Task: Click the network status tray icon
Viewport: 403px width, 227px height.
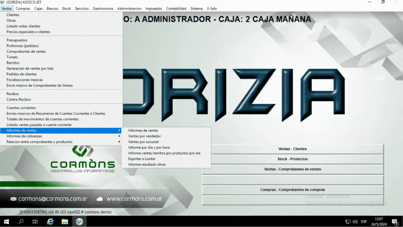Action: point(348,222)
